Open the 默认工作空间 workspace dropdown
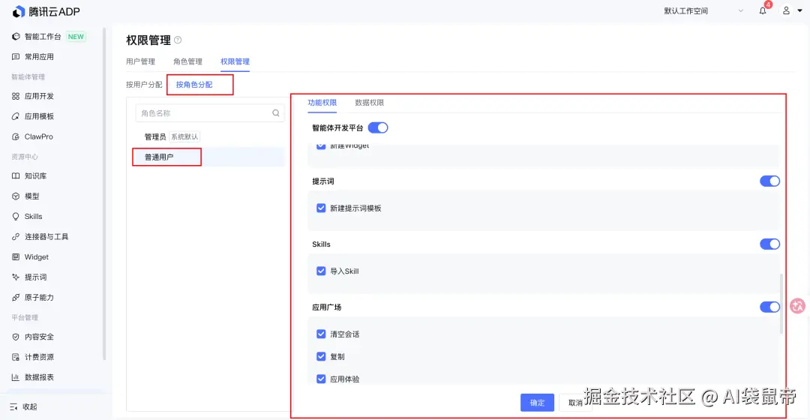 click(x=703, y=10)
